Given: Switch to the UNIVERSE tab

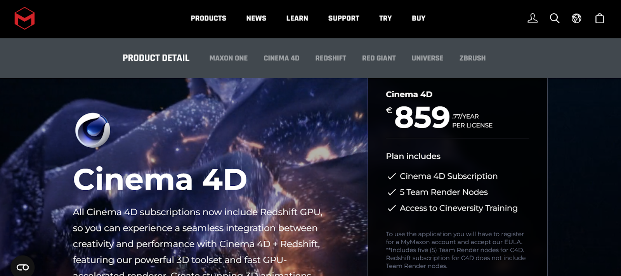Looking at the screenshot, I should point(427,58).
